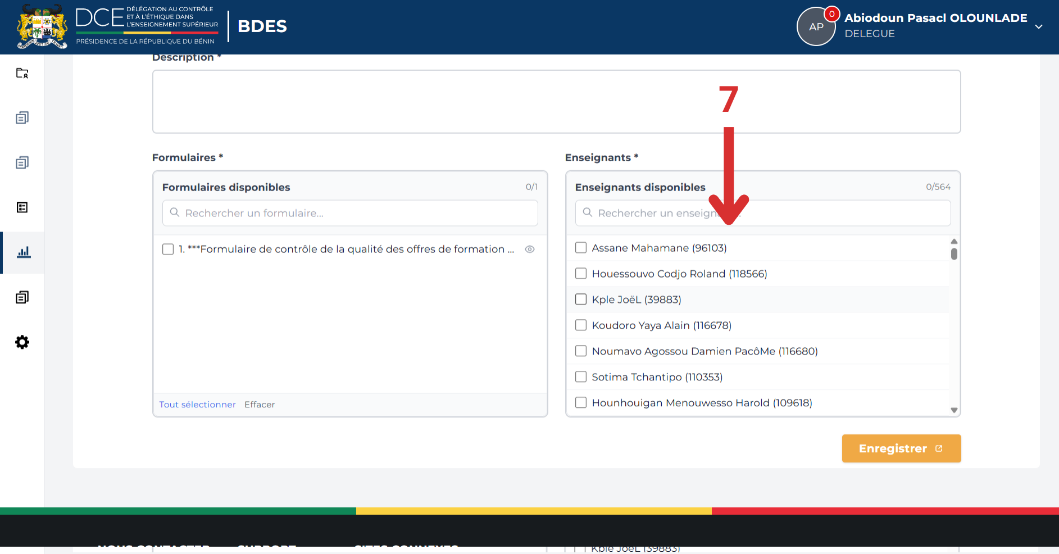This screenshot has height=554, width=1059.
Task: Open the stacked documents sidebar icon below chart
Action: (x=22, y=297)
